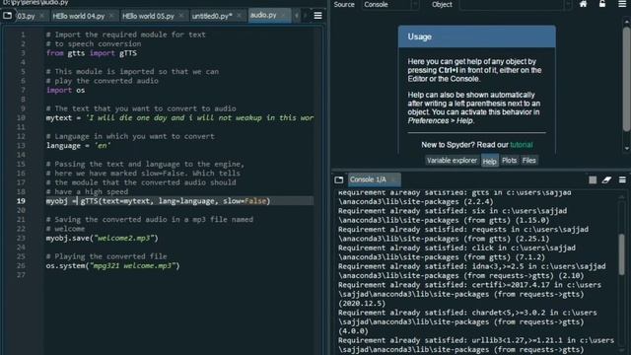This screenshot has width=631, height=355.
Task: Select the Help pane tab
Action: pyautogui.click(x=489, y=161)
